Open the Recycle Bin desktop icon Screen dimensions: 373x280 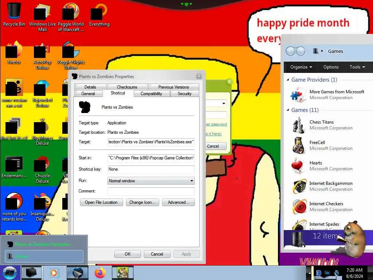point(14,14)
